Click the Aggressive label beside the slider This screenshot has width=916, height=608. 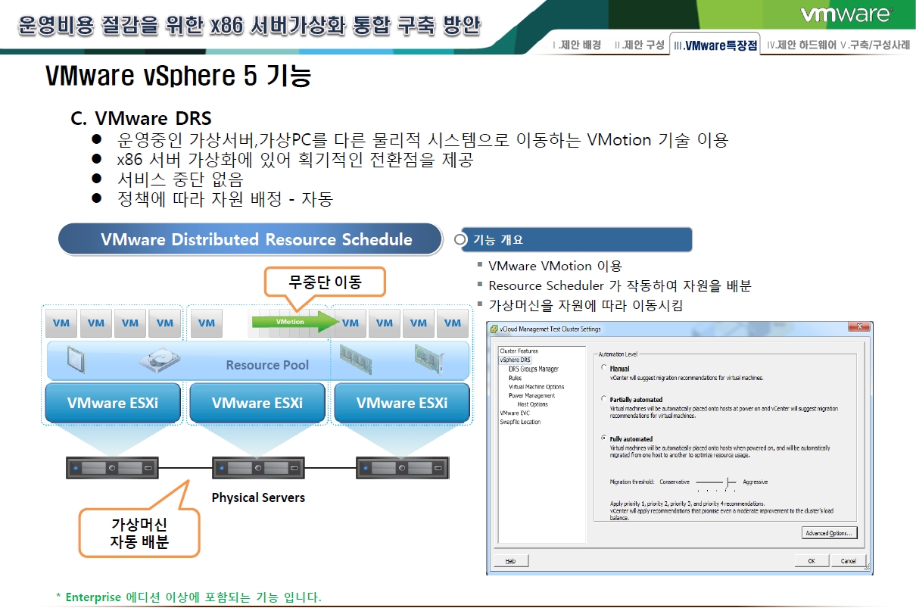click(755, 482)
